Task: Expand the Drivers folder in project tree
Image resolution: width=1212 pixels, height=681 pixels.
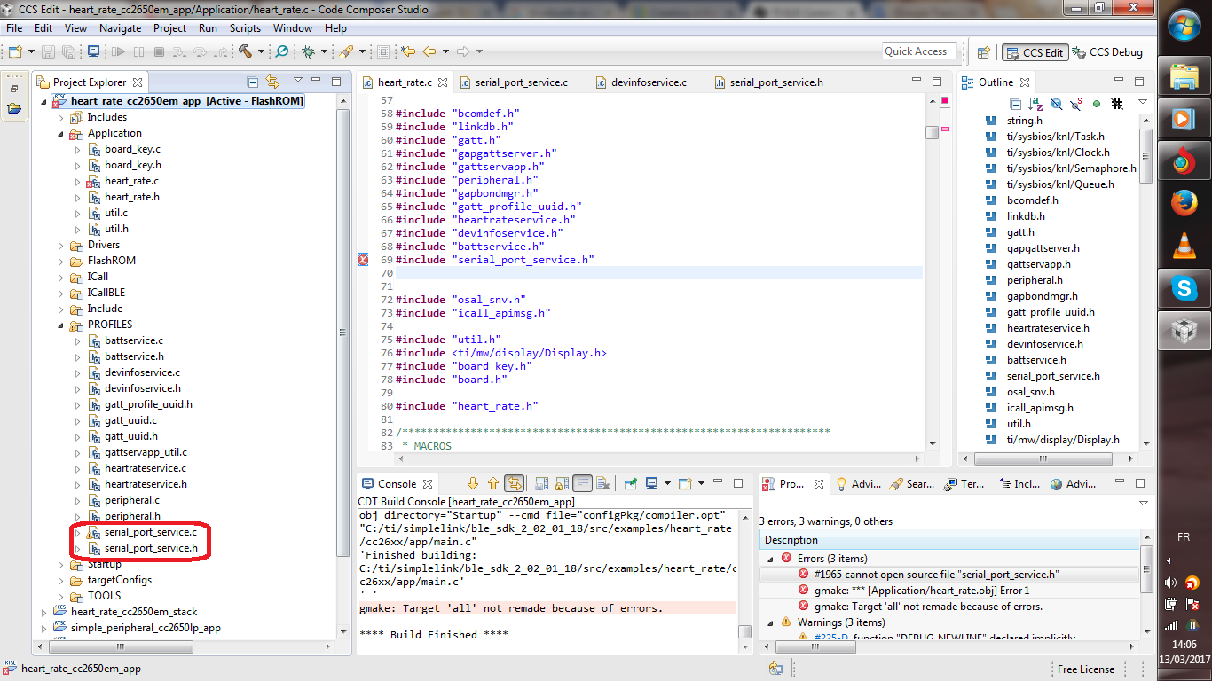Action: pos(61,245)
